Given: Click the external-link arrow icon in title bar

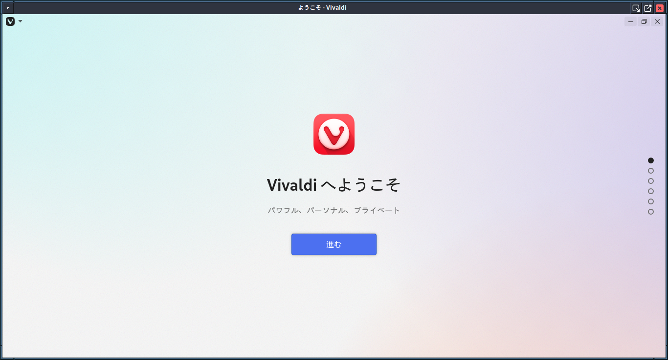Looking at the screenshot, I should pyautogui.click(x=647, y=8).
